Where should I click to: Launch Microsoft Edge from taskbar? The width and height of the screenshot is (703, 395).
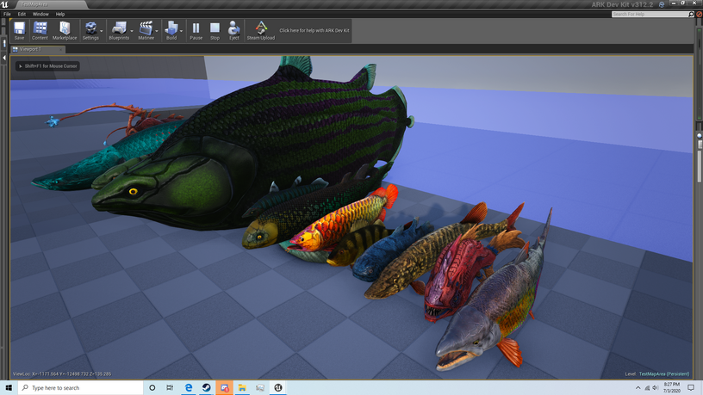click(189, 388)
